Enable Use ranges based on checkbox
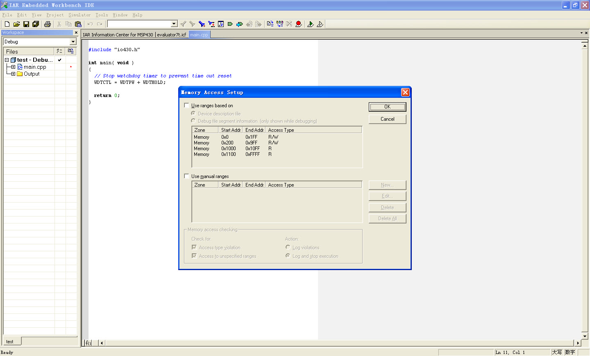The width and height of the screenshot is (590, 356). pos(187,105)
